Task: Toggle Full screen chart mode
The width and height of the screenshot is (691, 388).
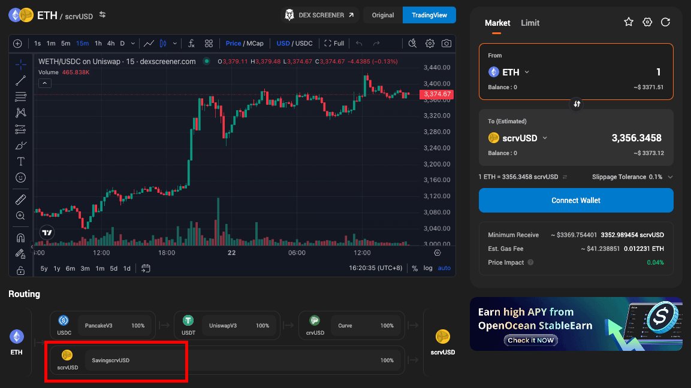Action: pyautogui.click(x=334, y=43)
